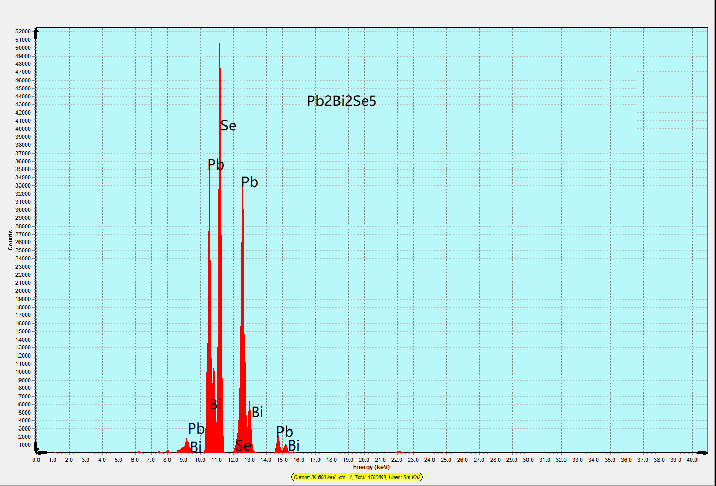Click the yellow cursor status readout bar
Image resolution: width=716 pixels, height=486 pixels.
pos(357,477)
